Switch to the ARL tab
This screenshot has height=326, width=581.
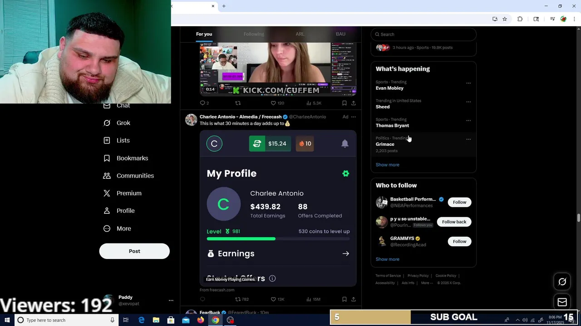coord(300,34)
